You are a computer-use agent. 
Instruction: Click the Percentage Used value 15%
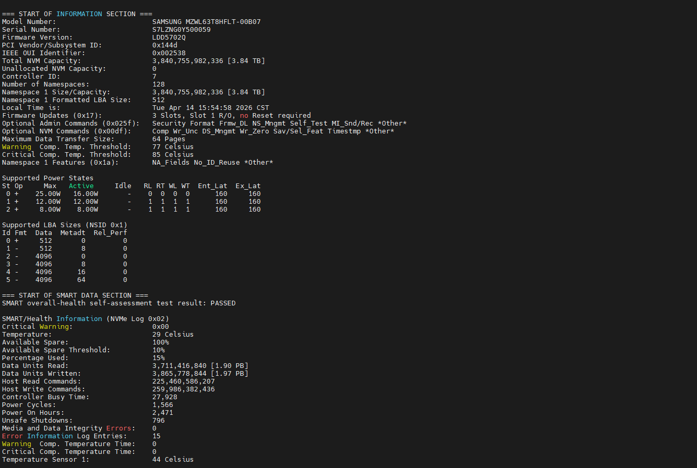(x=159, y=358)
